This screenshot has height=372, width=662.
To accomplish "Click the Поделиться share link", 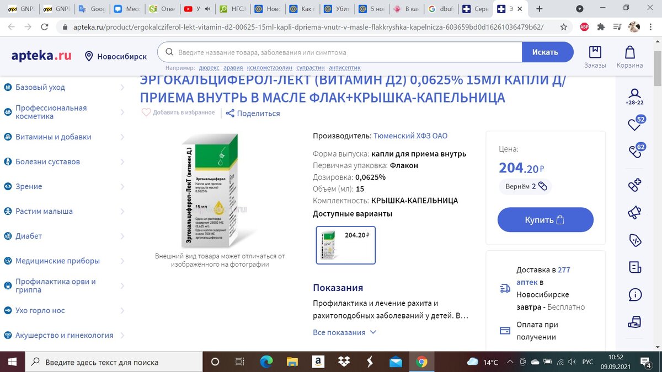I will click(x=259, y=114).
